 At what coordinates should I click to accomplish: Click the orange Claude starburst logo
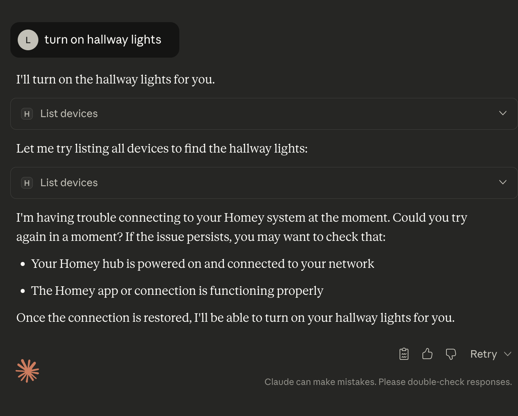[x=27, y=371]
